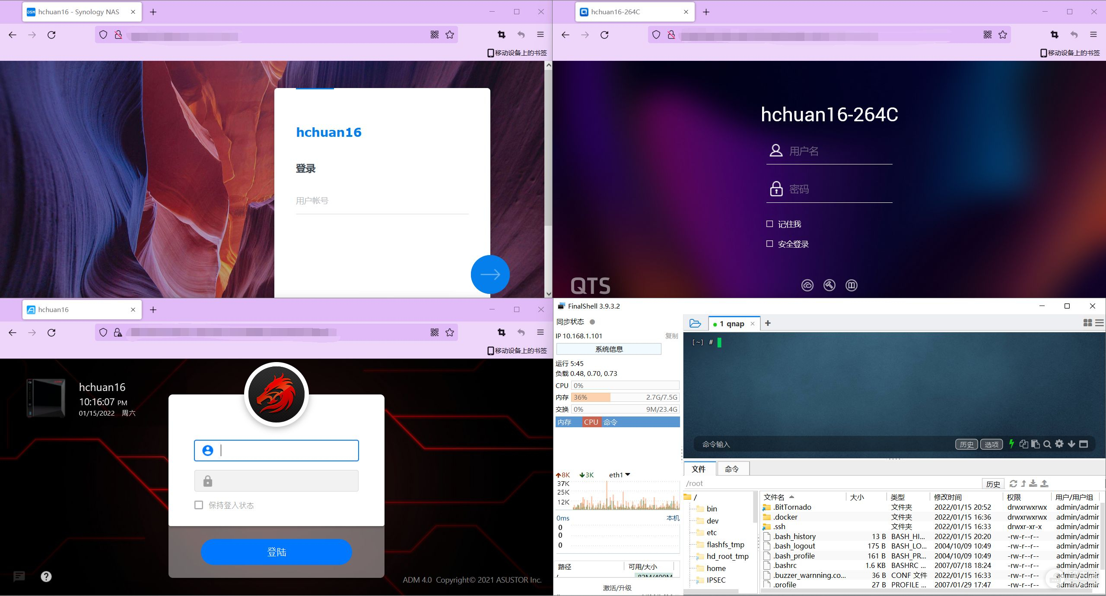
Task: Click the search icon in FinalShell terminal toolbar
Action: [1047, 444]
